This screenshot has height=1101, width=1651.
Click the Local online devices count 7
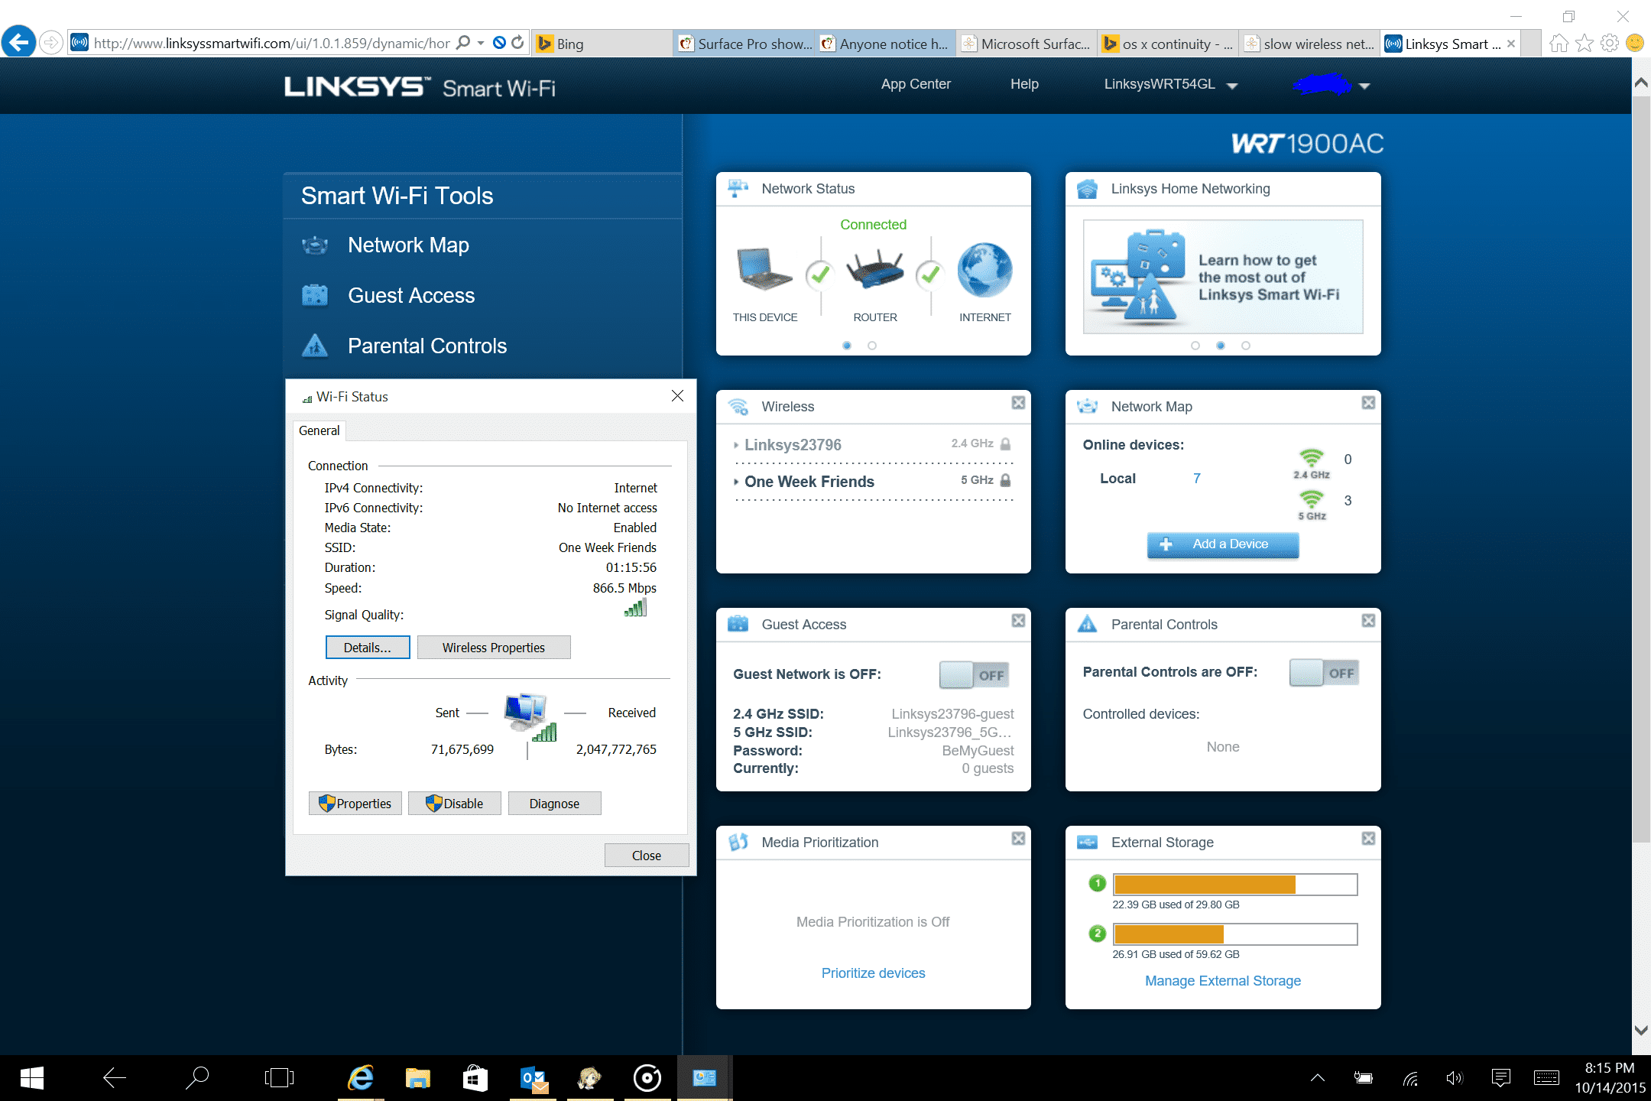pyautogui.click(x=1197, y=479)
